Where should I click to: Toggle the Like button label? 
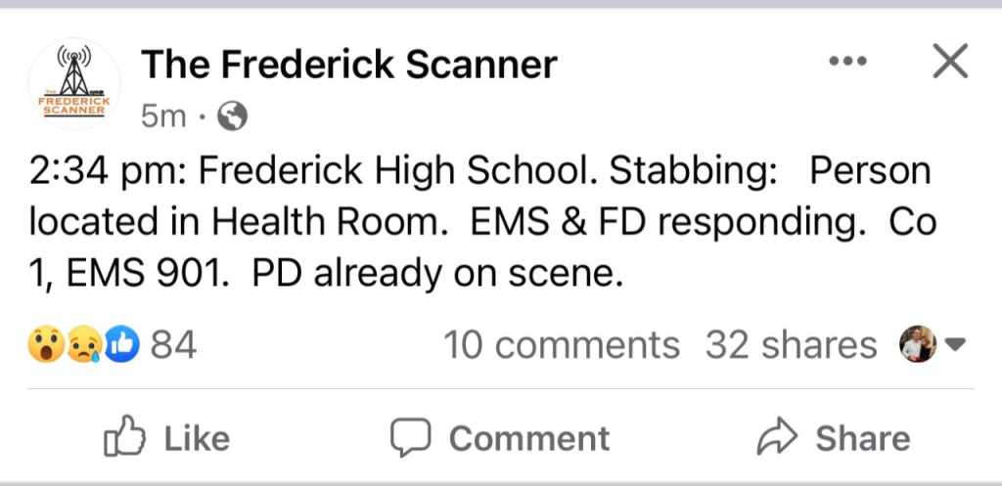click(197, 438)
